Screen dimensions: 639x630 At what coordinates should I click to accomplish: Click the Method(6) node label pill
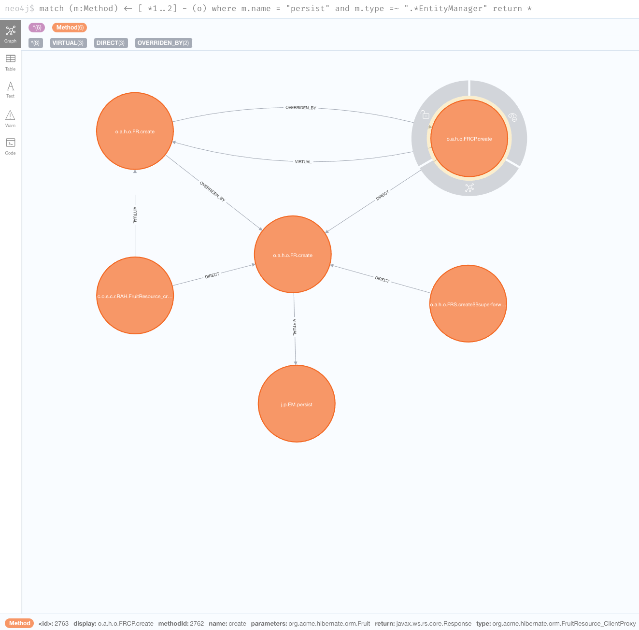click(x=70, y=28)
